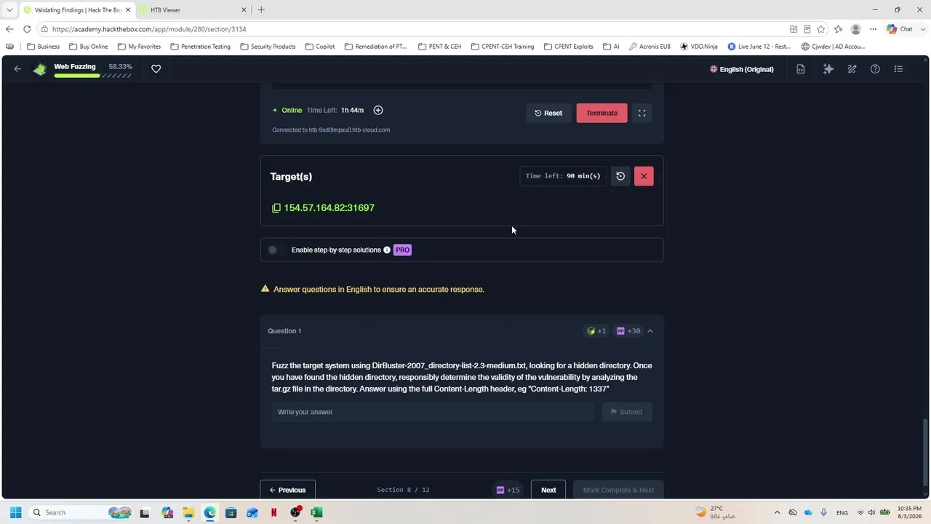Open the table of contents list icon
Screen dimensions: 931x524
pyautogui.click(x=898, y=69)
